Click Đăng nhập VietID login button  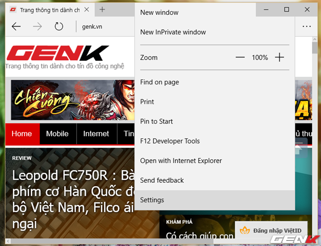pyautogui.click(x=271, y=230)
